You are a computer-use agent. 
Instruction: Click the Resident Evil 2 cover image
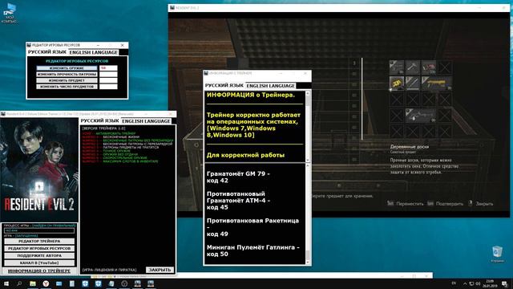[39, 169]
